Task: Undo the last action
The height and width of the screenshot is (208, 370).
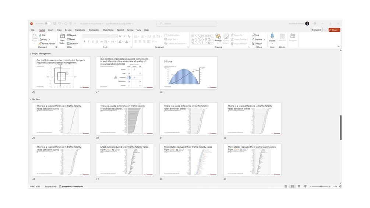Action: point(60,24)
